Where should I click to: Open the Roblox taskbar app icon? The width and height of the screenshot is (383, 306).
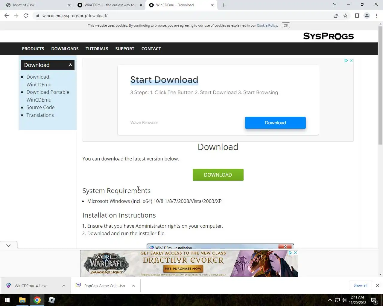coord(52,300)
